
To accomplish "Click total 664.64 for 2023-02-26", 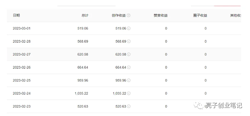I will click(83, 67).
